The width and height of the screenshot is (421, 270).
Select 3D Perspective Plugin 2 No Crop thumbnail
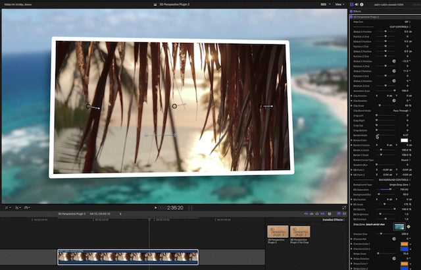pyautogui.click(x=300, y=232)
